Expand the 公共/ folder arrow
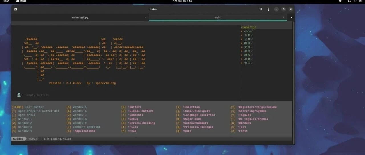The image size is (365, 155). 242,39
